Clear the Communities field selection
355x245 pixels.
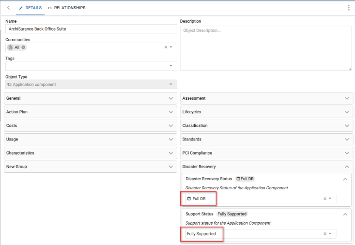click(x=166, y=47)
